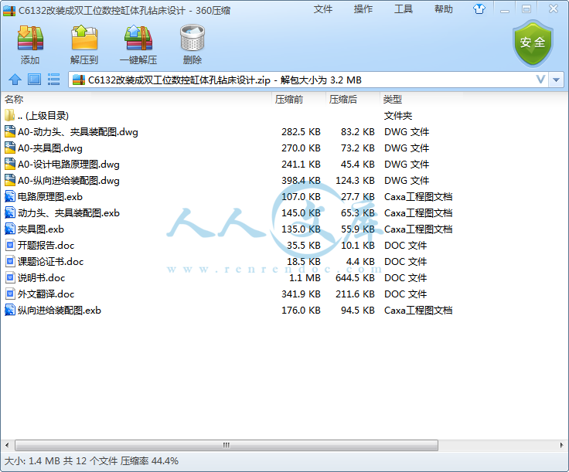Select file name "电路原理图.exb"

(50, 197)
